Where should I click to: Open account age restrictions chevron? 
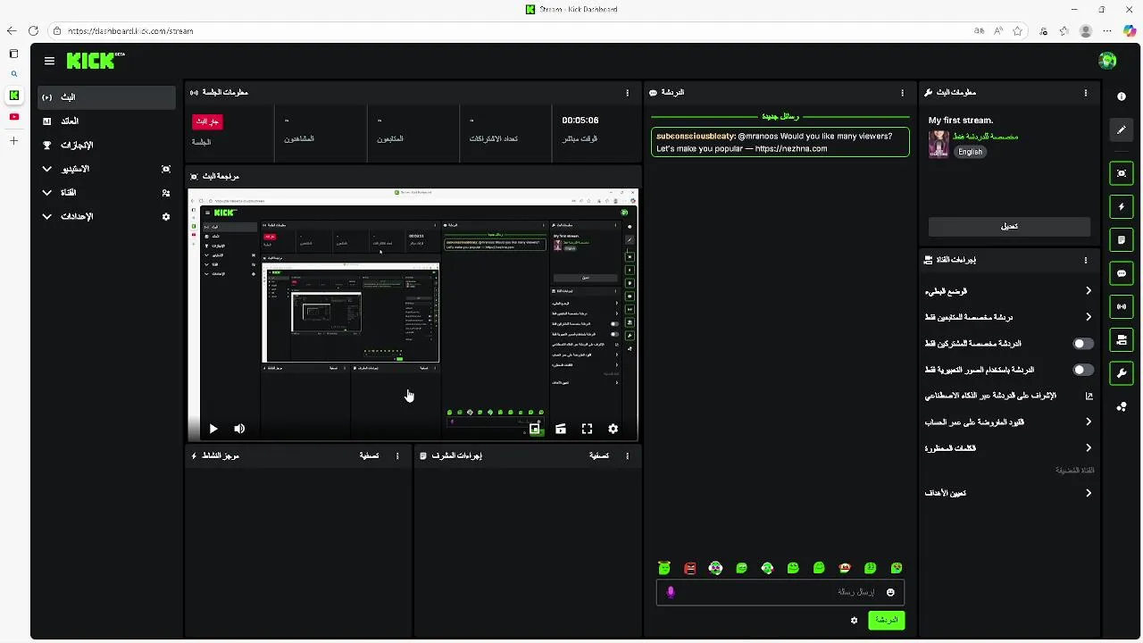tap(1089, 422)
